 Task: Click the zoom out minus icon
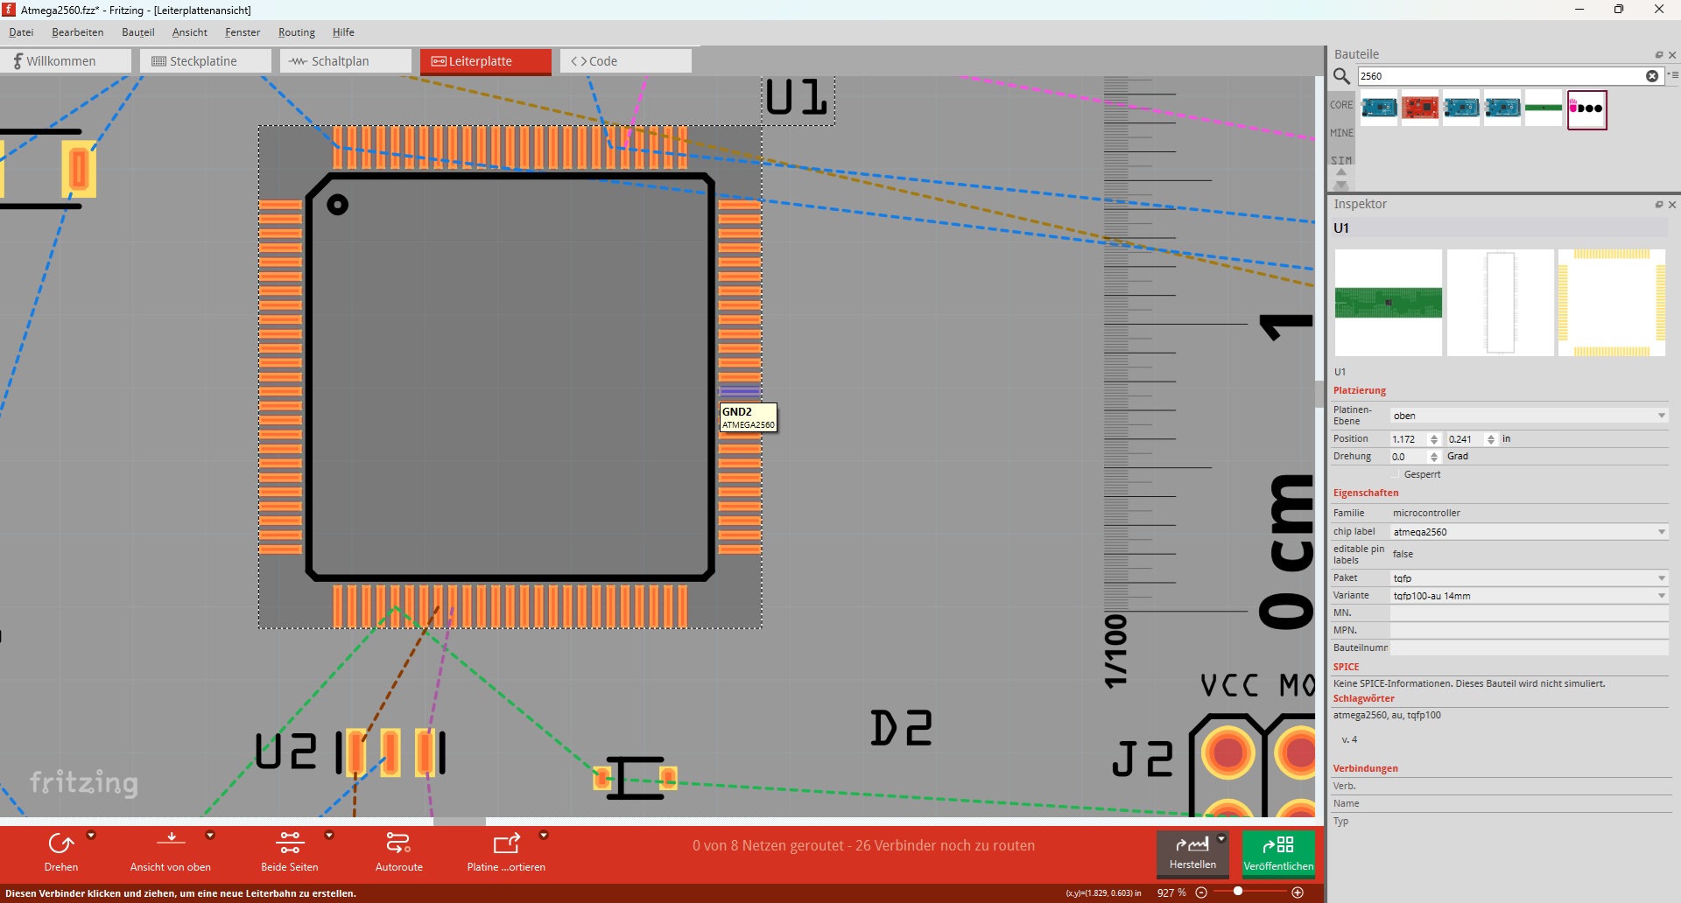pos(1201,892)
